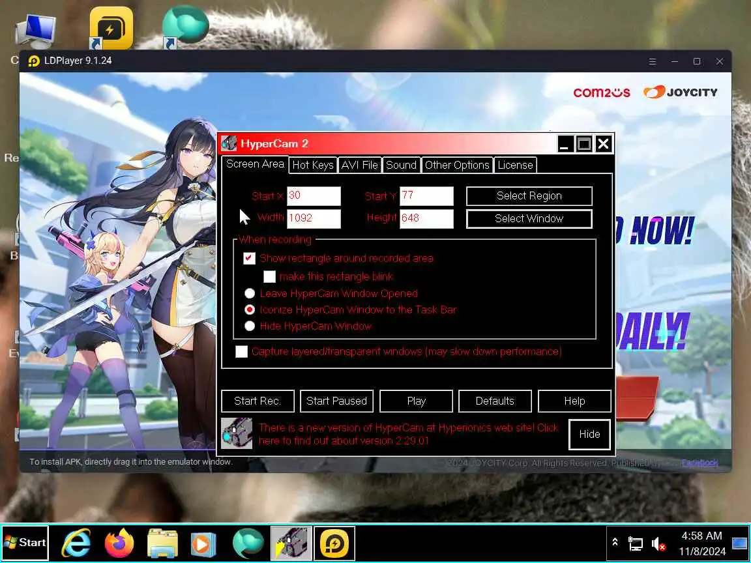751x563 pixels.
Task: Restore settings with the Defaults button
Action: [495, 401]
